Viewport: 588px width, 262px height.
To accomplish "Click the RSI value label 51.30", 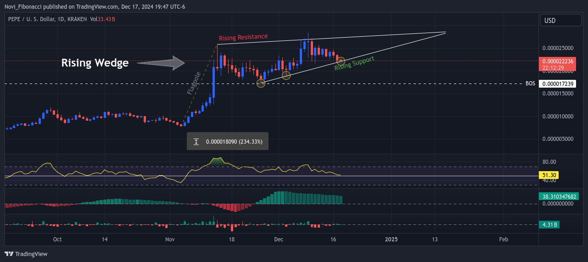I will 549,175.
